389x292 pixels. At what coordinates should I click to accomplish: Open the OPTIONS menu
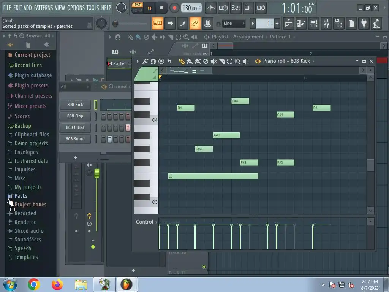tap(76, 8)
